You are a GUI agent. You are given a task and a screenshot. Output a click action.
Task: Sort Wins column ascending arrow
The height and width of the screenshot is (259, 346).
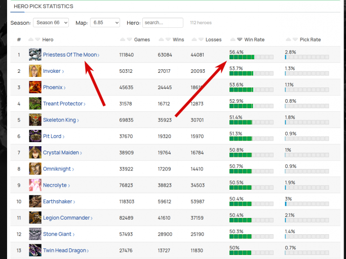tap(161, 39)
